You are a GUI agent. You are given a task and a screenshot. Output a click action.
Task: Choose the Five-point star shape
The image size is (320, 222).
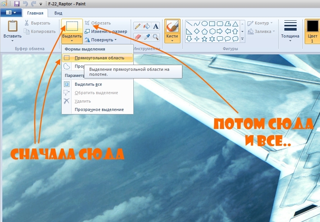click(205, 39)
